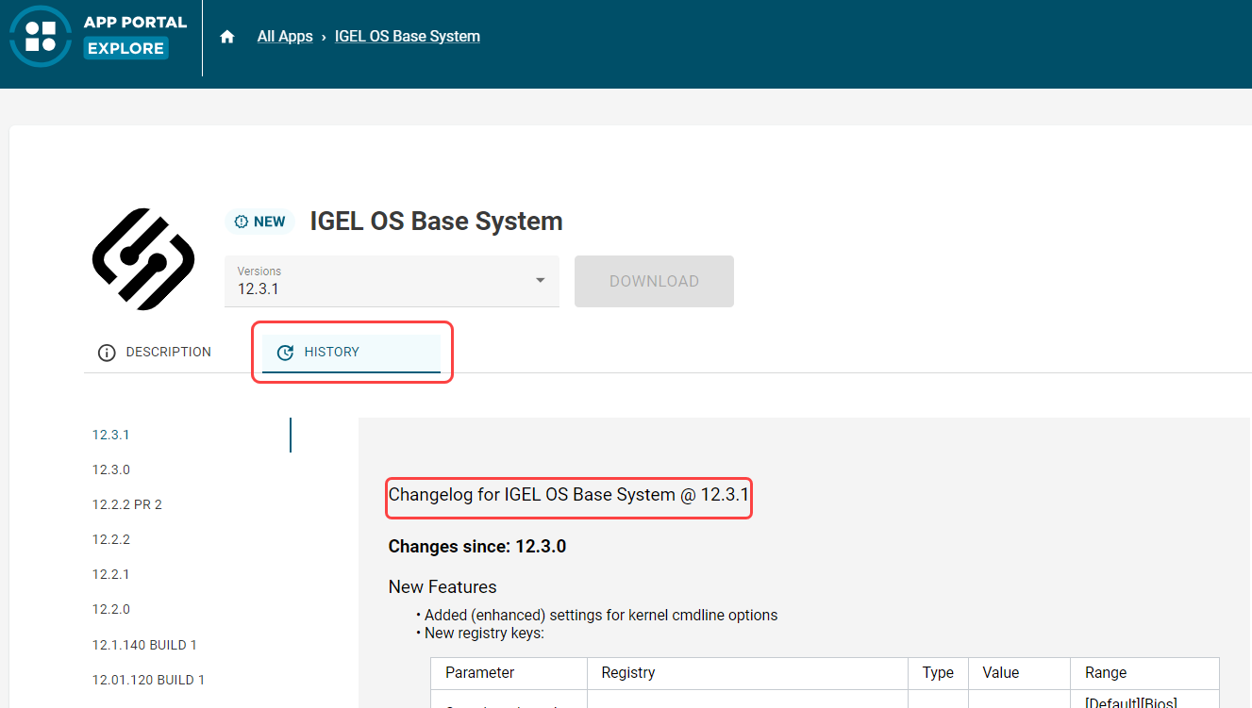This screenshot has width=1252, height=708.
Task: Click the IGEL OS Base System breadcrumb
Action: [x=407, y=35]
